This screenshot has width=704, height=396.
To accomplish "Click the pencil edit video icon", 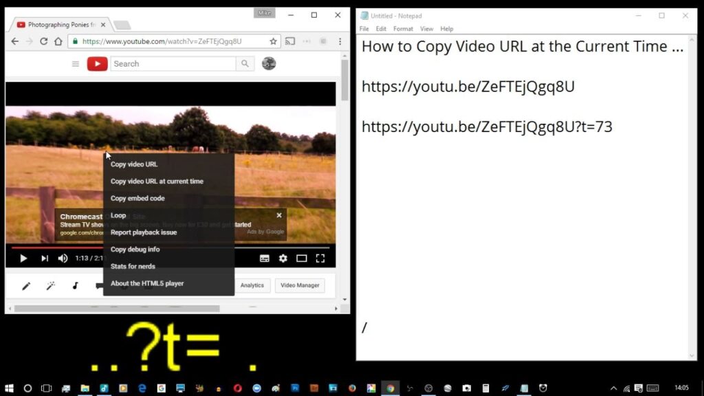I will [x=26, y=285].
